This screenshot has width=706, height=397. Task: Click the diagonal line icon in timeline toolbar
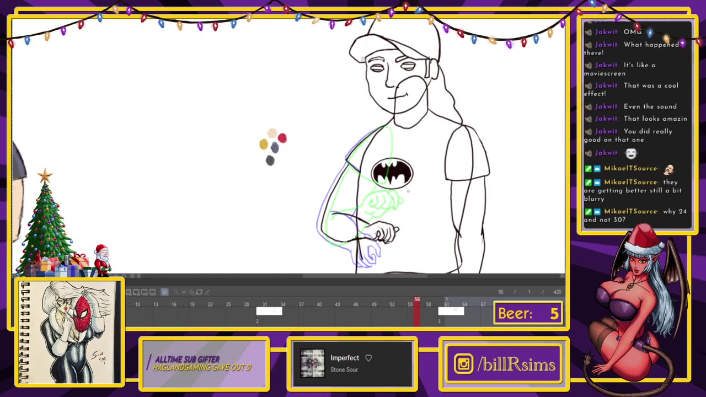coord(208,292)
